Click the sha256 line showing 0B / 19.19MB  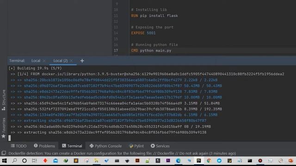(111, 127)
